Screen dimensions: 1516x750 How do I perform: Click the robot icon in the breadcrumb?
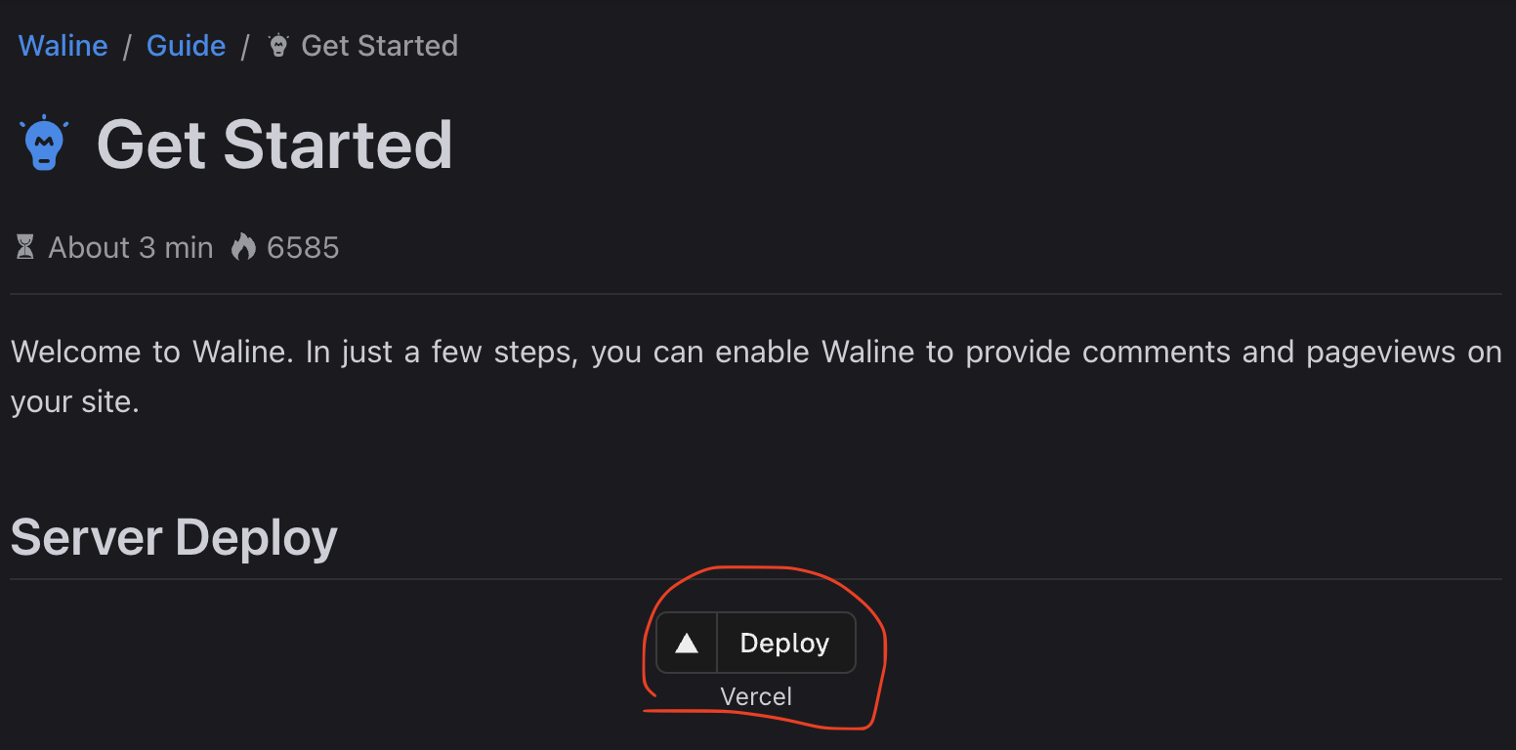click(x=276, y=44)
